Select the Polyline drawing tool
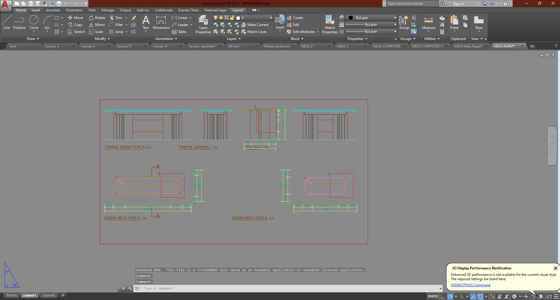 click(19, 22)
